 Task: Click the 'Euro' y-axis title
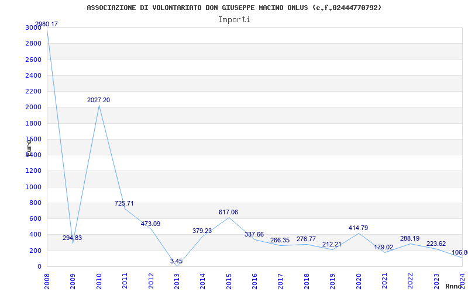(29, 147)
